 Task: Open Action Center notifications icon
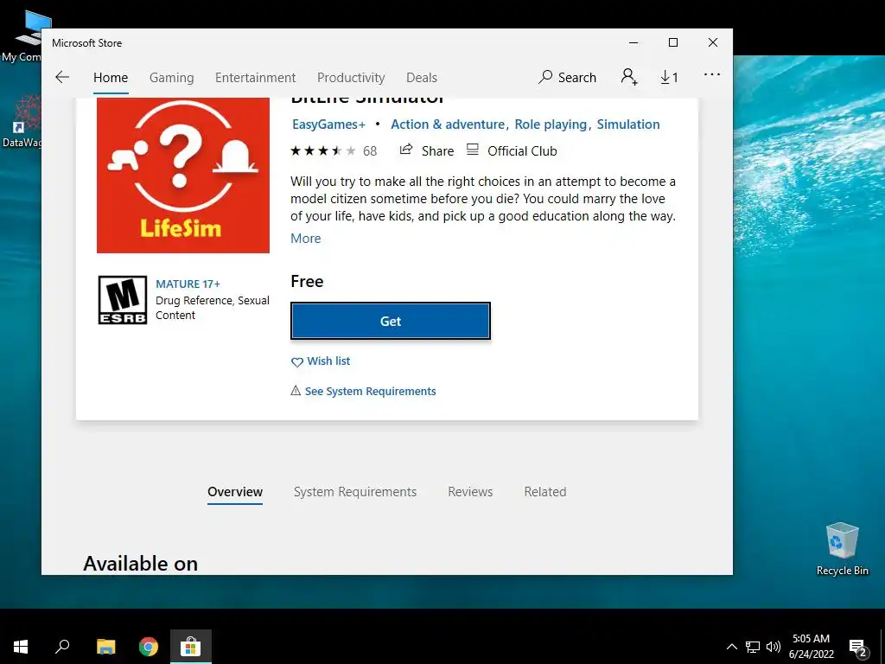pyautogui.click(x=858, y=647)
